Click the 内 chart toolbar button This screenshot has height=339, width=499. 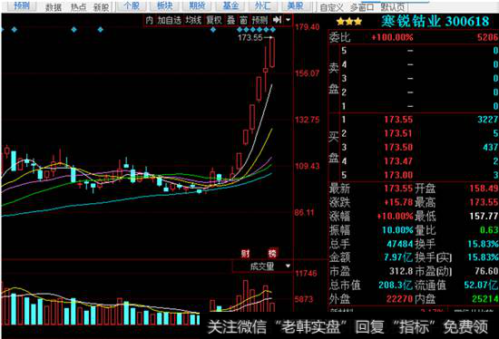point(150,20)
